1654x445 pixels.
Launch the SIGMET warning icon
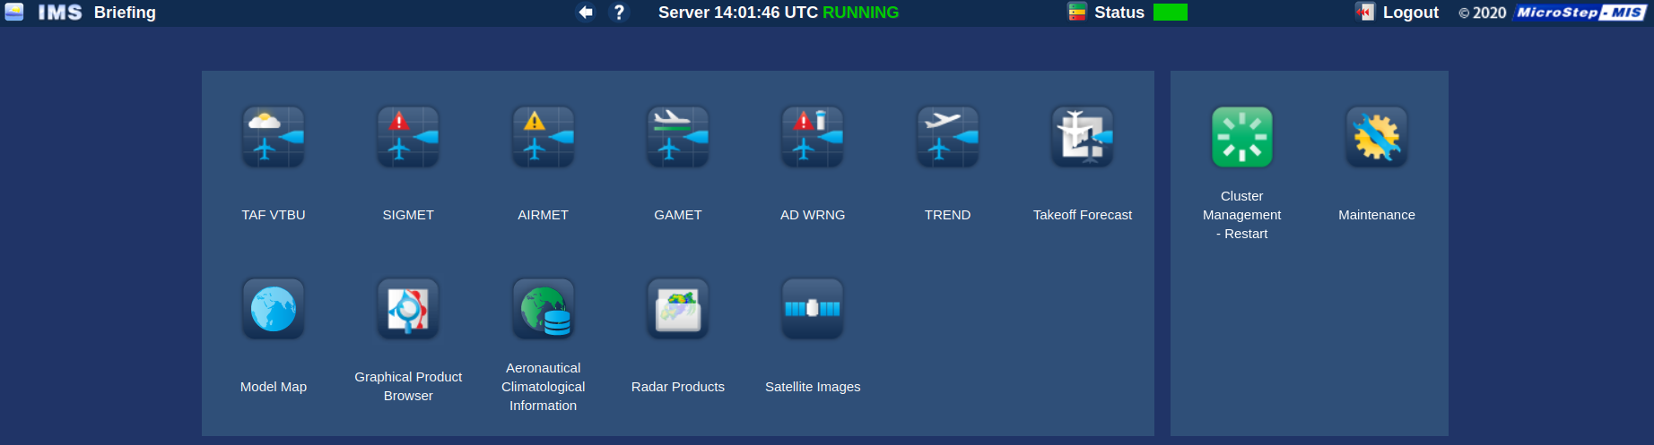[x=408, y=137]
